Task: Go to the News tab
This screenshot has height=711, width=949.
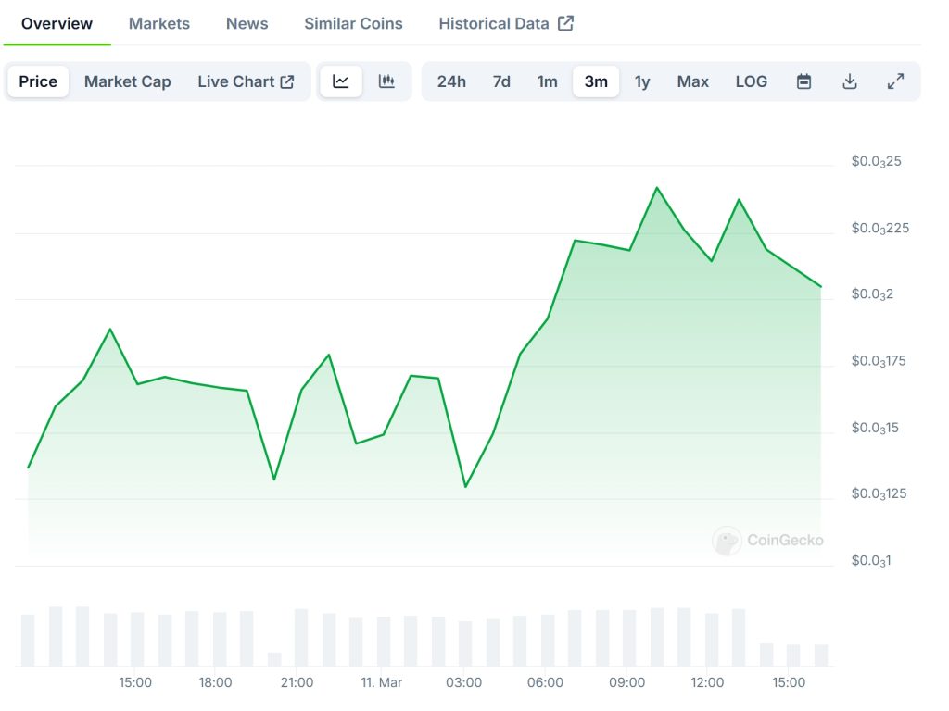Action: point(247,23)
